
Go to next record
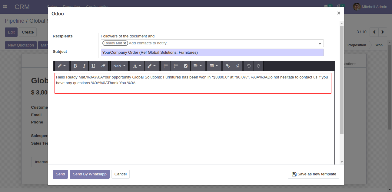(x=383, y=32)
